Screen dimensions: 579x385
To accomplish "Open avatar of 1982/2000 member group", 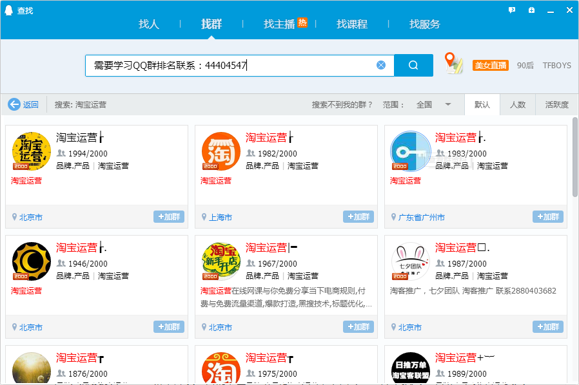I will [x=221, y=151].
